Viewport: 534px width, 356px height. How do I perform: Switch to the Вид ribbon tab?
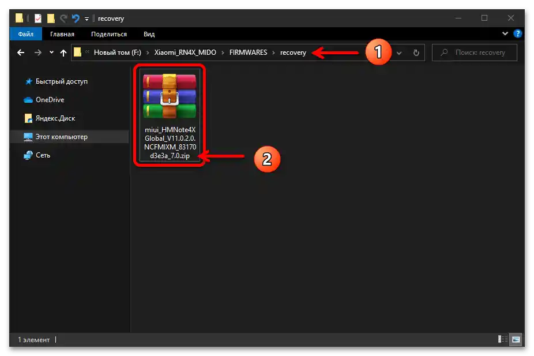click(149, 34)
